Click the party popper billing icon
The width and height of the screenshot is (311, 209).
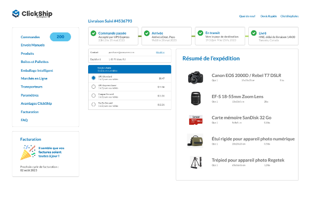coord(28,153)
